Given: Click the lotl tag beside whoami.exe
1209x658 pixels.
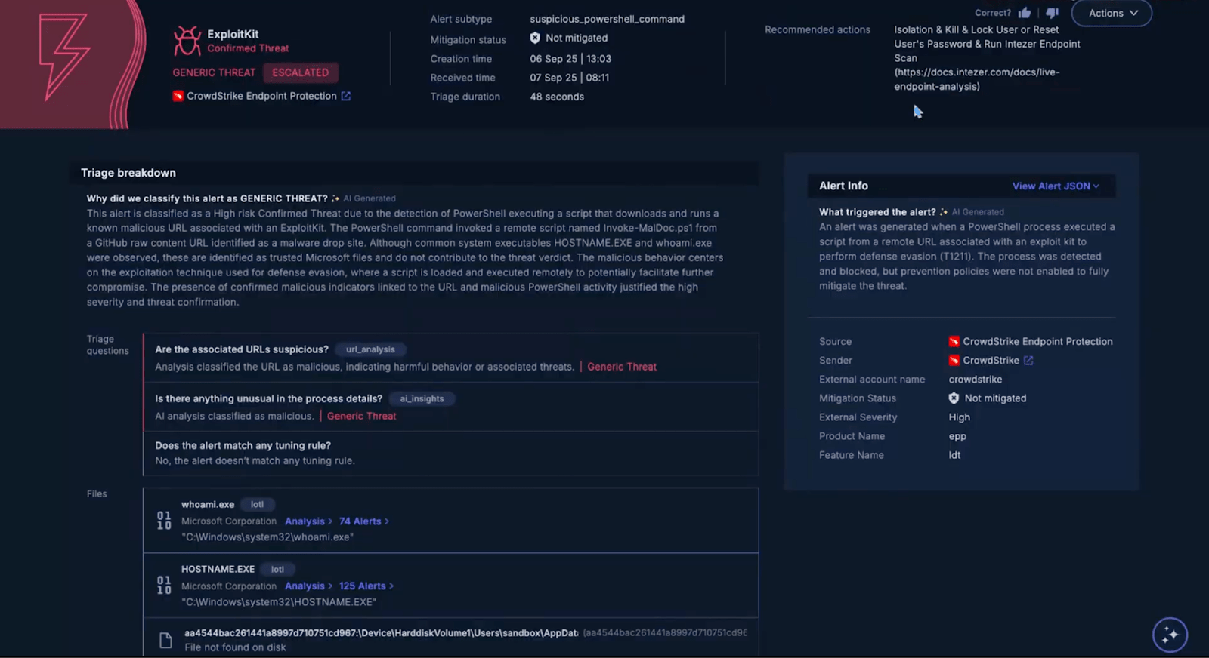Looking at the screenshot, I should [x=257, y=505].
